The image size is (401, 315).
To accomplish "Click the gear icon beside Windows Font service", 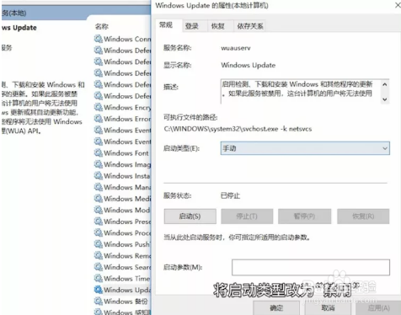I will [x=99, y=153].
